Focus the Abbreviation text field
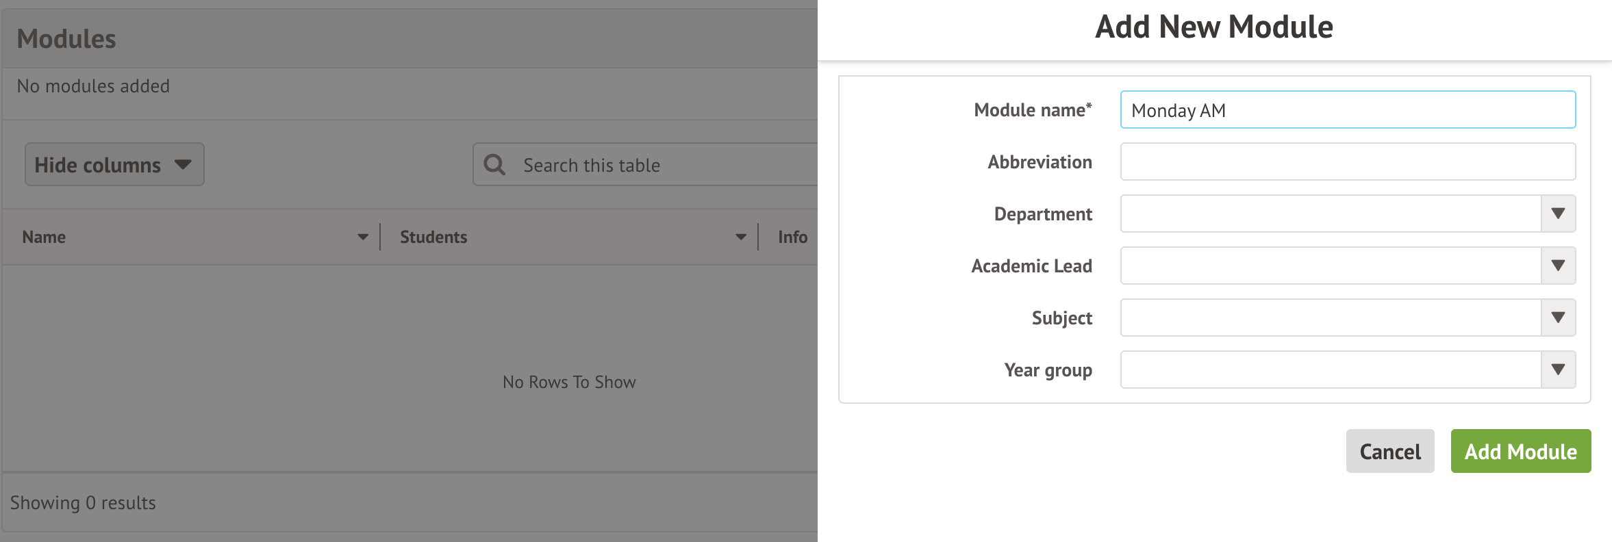The image size is (1612, 542). (1348, 162)
